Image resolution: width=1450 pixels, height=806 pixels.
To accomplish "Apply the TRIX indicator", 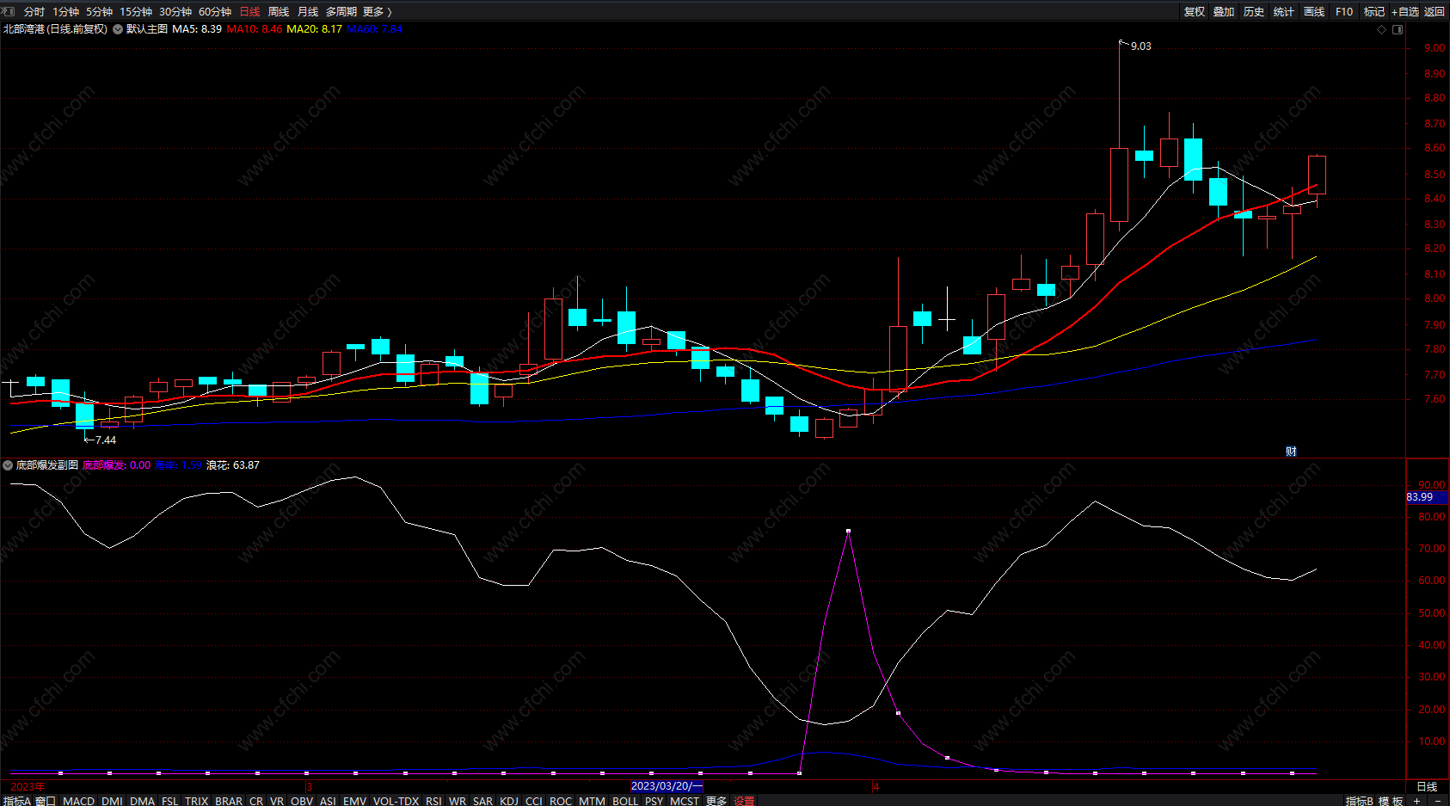I will [196, 801].
